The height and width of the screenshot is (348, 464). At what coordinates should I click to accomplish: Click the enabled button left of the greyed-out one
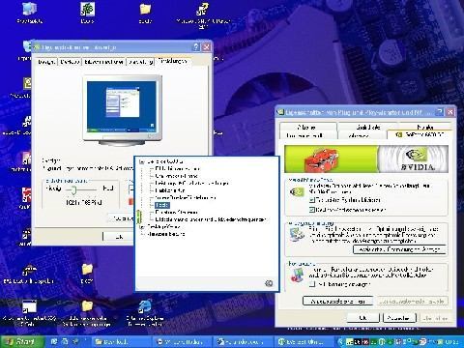(338, 302)
